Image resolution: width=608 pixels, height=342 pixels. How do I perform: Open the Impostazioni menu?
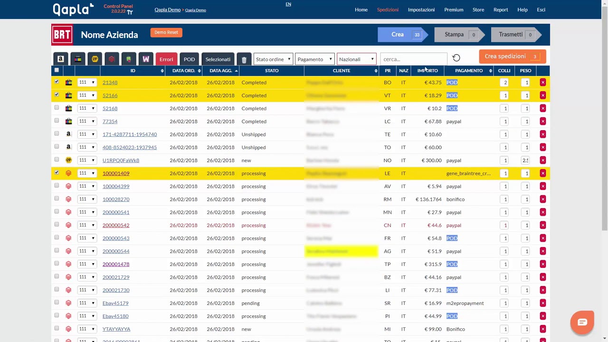(421, 9)
